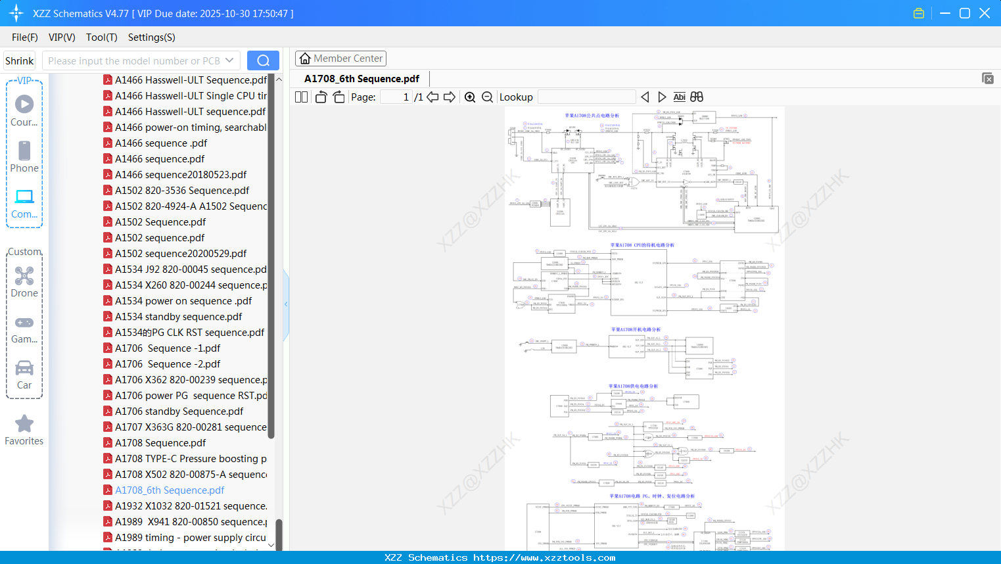Select the Phone category icon
Image resolution: width=1001 pixels, height=564 pixels.
point(24,156)
